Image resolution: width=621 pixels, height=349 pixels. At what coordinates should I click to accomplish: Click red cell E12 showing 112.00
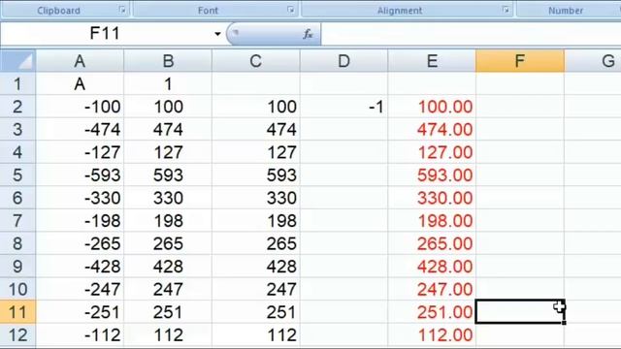coord(432,335)
